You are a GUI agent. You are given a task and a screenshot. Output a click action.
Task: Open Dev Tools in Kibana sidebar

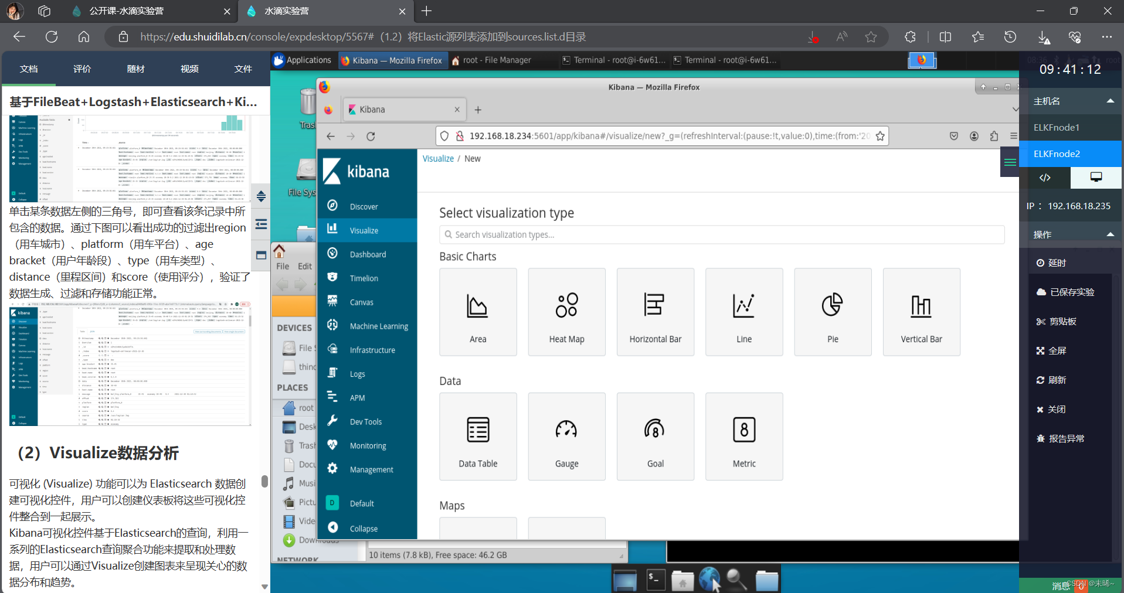point(367,422)
